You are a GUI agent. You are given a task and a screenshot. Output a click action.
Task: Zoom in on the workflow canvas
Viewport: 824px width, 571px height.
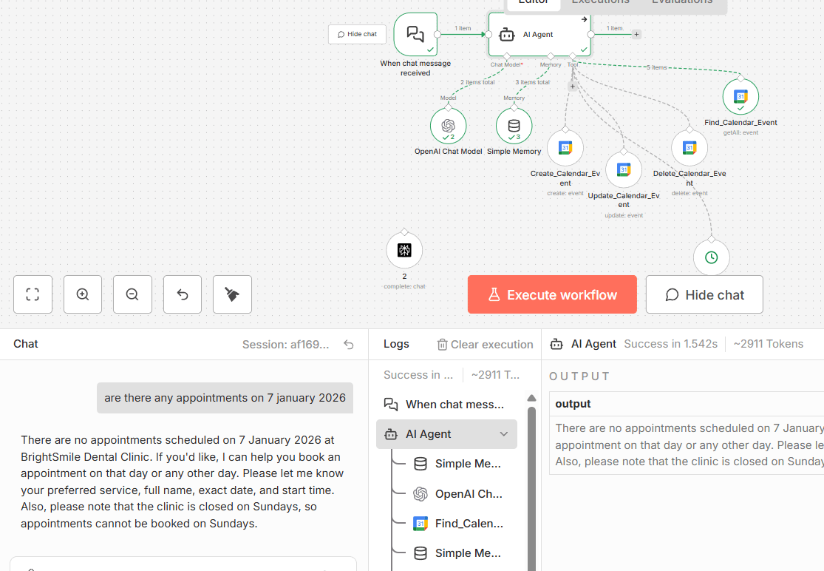coord(83,294)
